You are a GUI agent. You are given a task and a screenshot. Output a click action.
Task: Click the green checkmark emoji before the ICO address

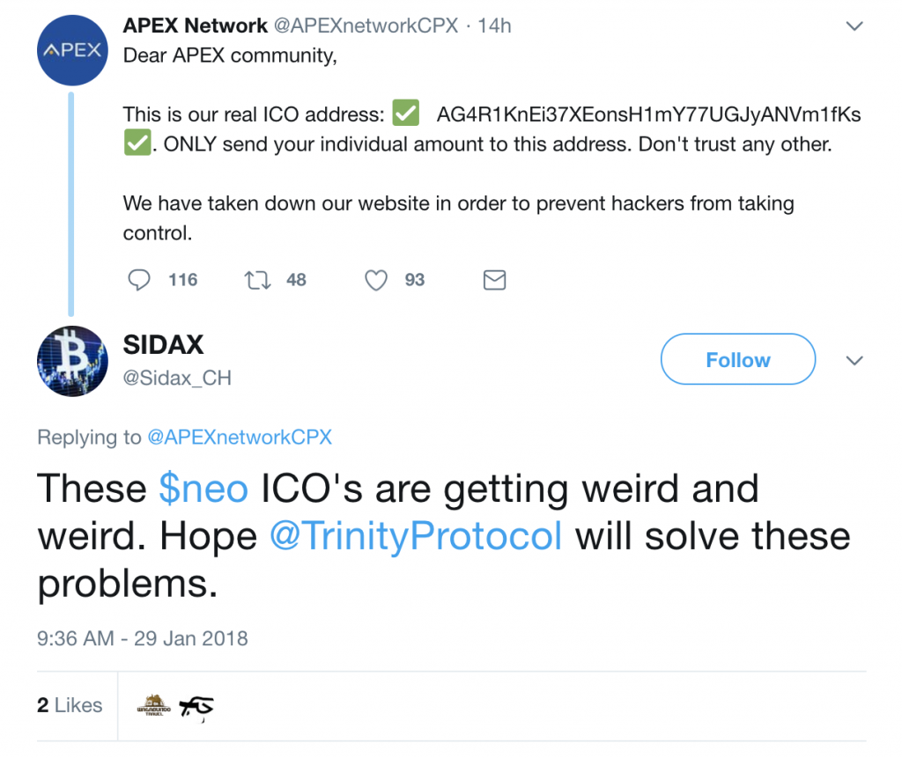(x=405, y=113)
